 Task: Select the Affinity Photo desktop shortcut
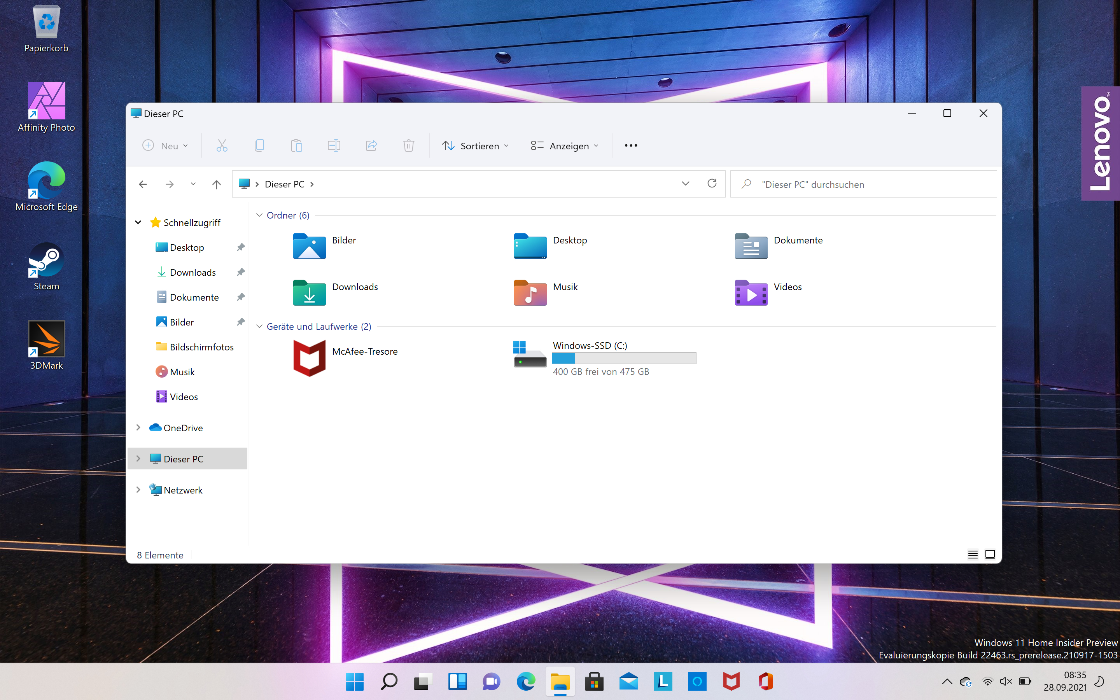(x=46, y=107)
